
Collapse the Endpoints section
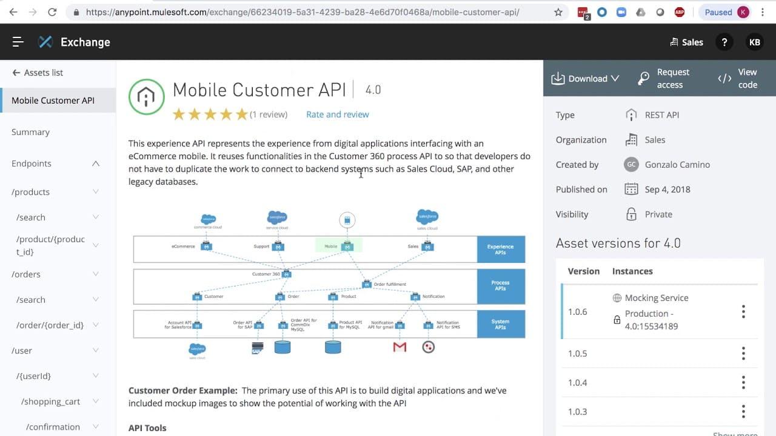96,163
